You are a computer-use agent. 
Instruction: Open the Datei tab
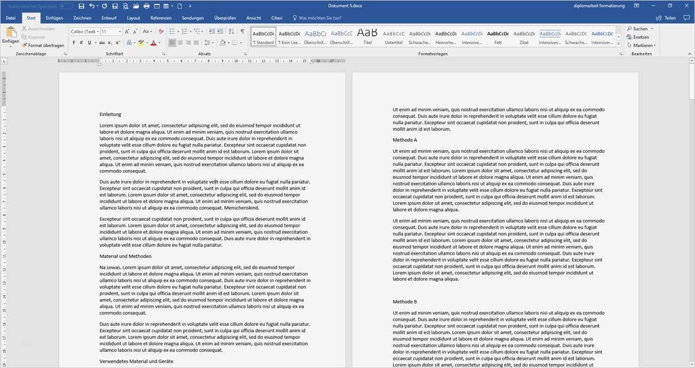point(10,18)
